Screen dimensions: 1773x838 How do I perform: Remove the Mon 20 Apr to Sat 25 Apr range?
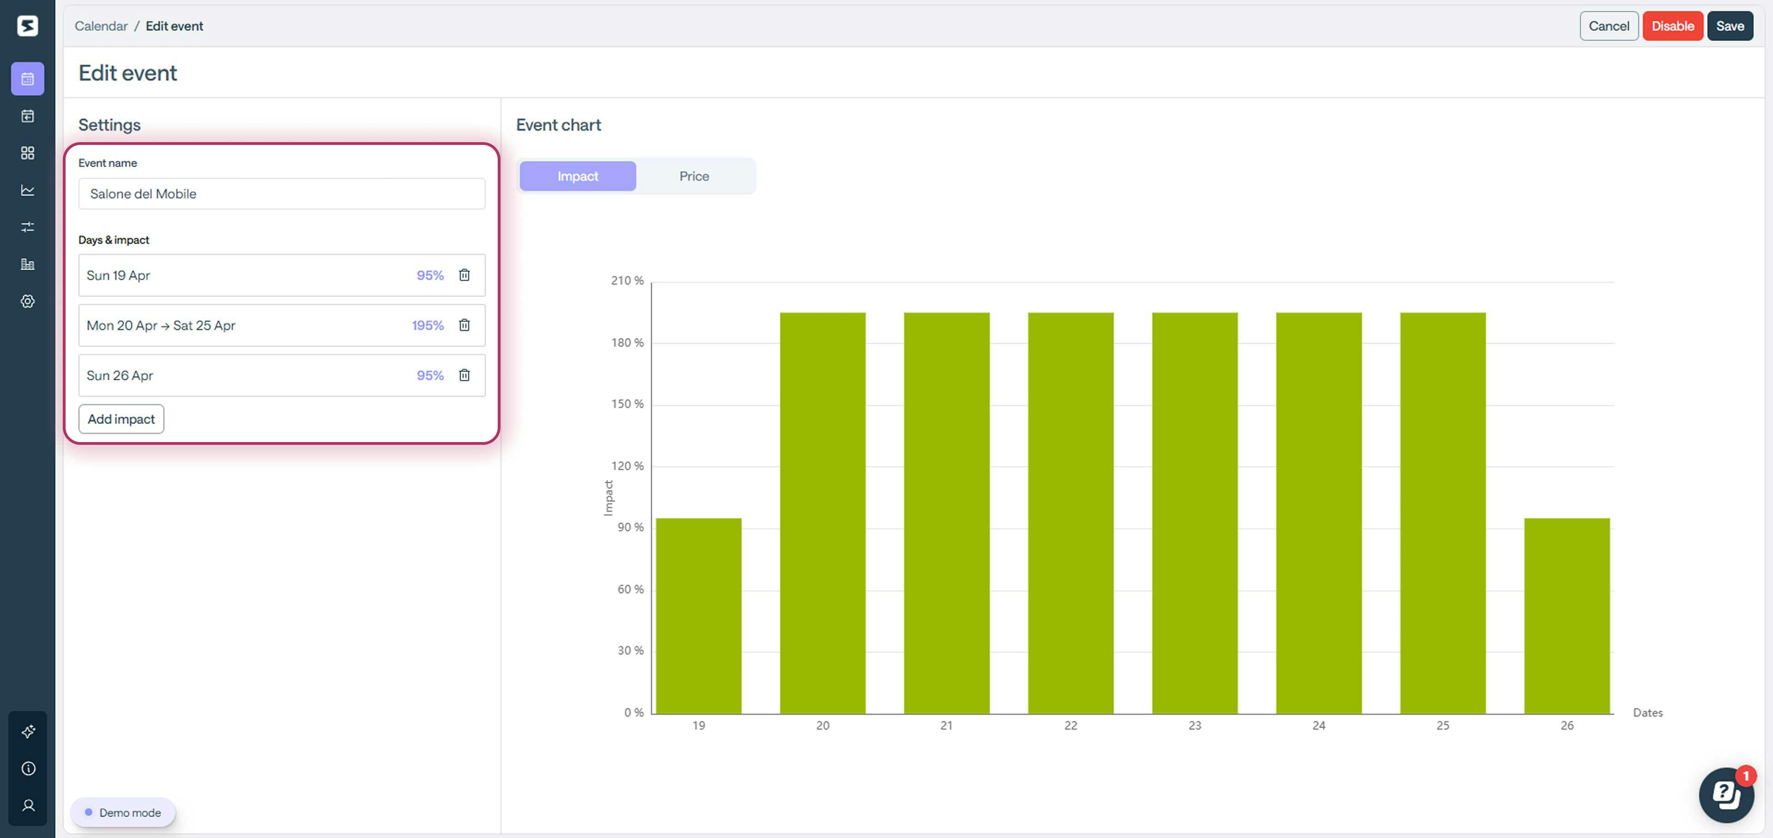click(x=464, y=325)
